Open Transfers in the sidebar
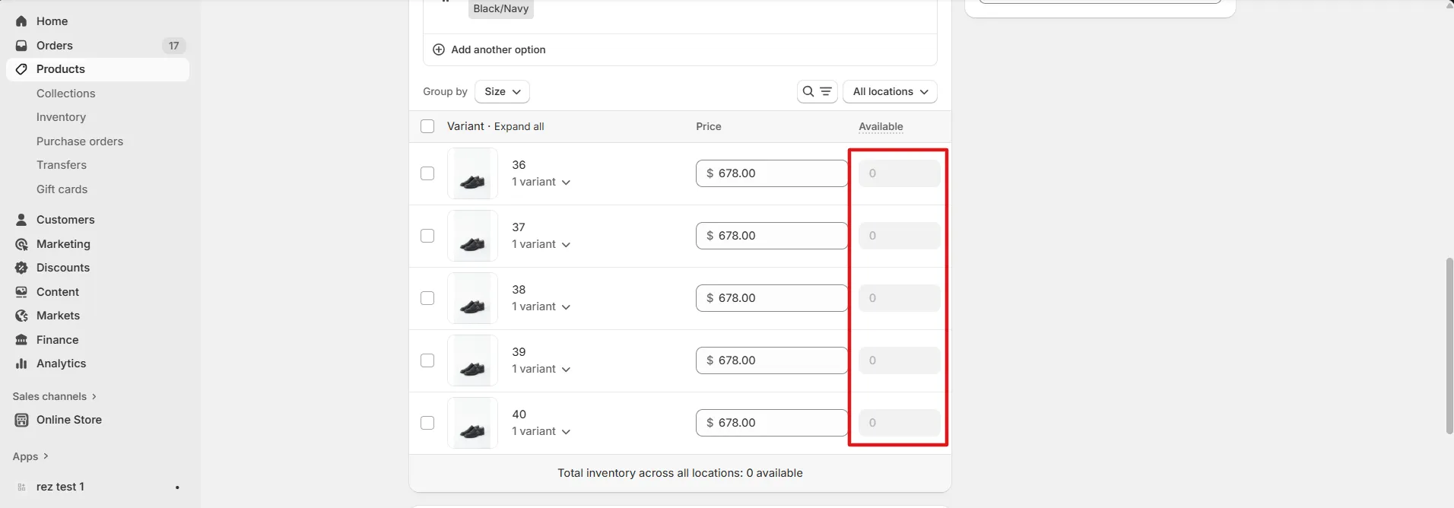Image resolution: width=1454 pixels, height=508 pixels. coord(62,165)
